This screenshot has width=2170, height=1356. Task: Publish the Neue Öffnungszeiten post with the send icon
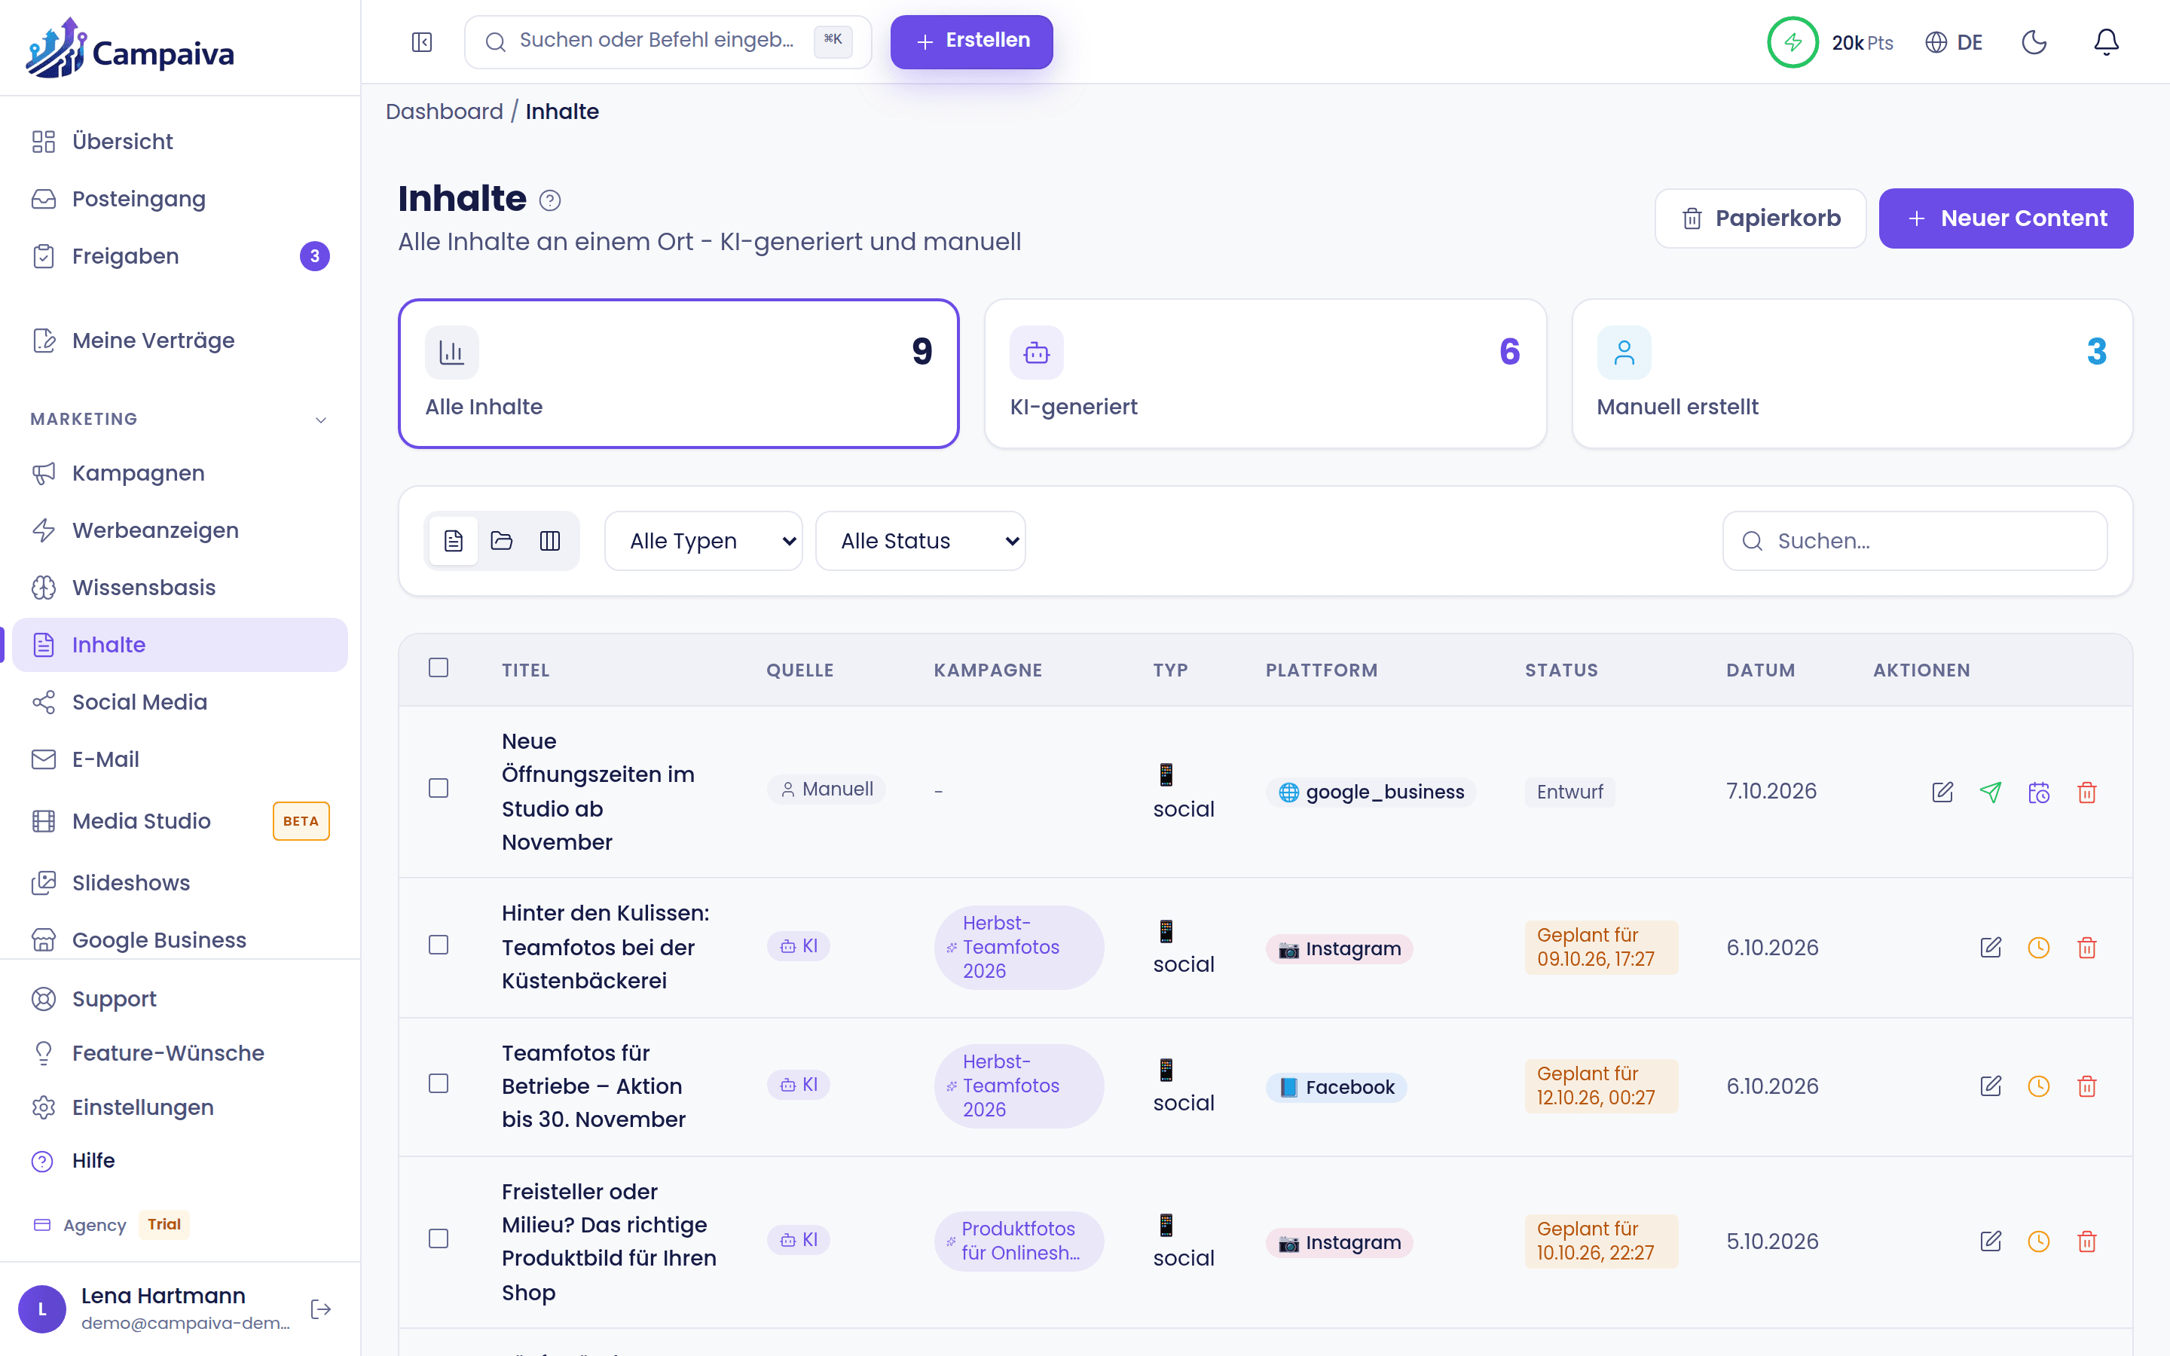1991,792
